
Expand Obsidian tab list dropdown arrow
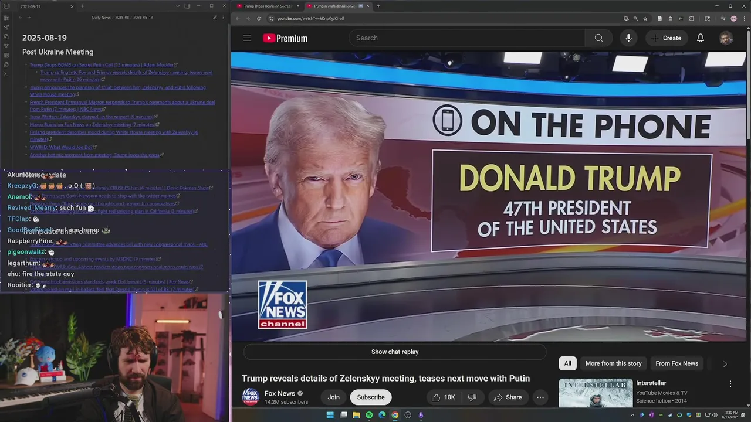(178, 6)
